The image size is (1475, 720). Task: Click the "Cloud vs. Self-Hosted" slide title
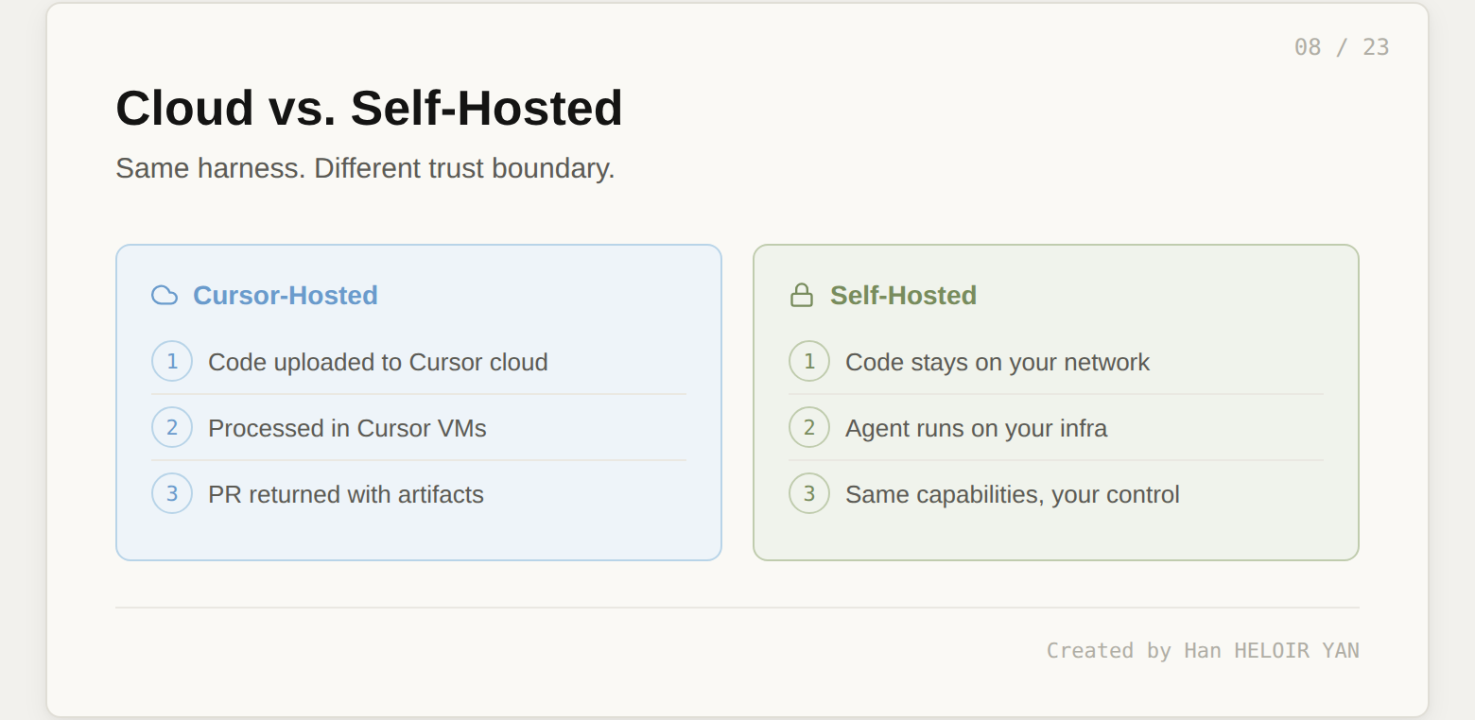369,108
